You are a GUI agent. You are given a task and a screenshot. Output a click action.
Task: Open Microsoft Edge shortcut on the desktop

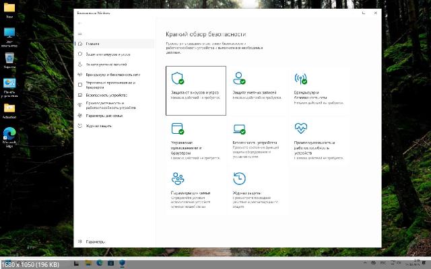click(10, 134)
